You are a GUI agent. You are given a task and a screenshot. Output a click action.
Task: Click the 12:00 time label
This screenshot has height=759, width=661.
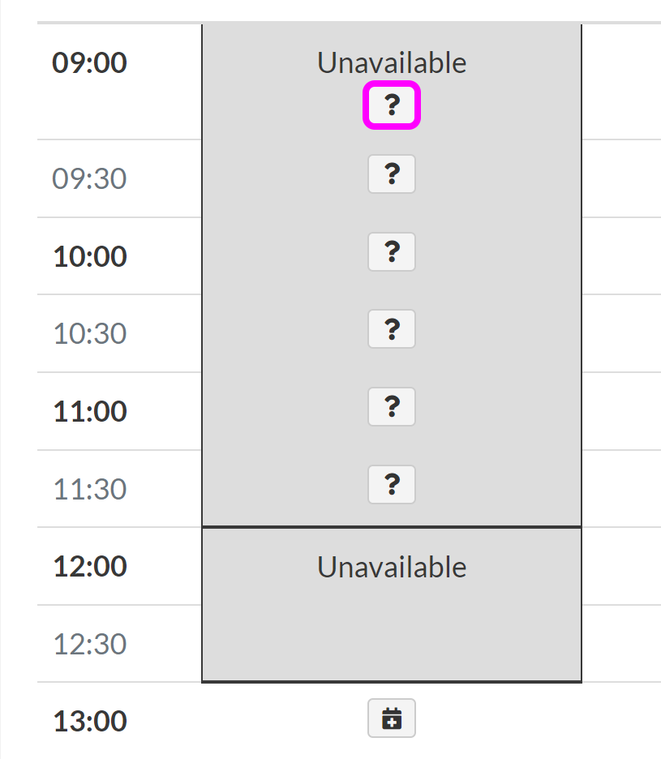pos(90,566)
